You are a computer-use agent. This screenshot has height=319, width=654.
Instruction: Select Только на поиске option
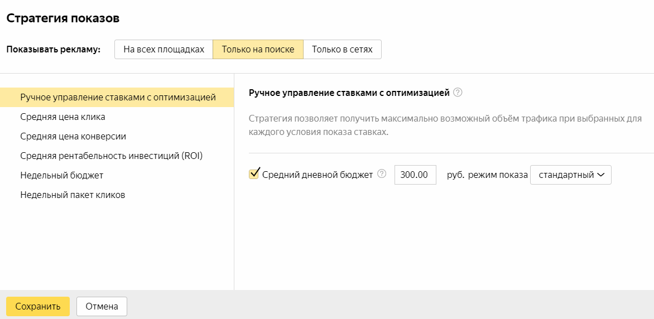(x=258, y=50)
